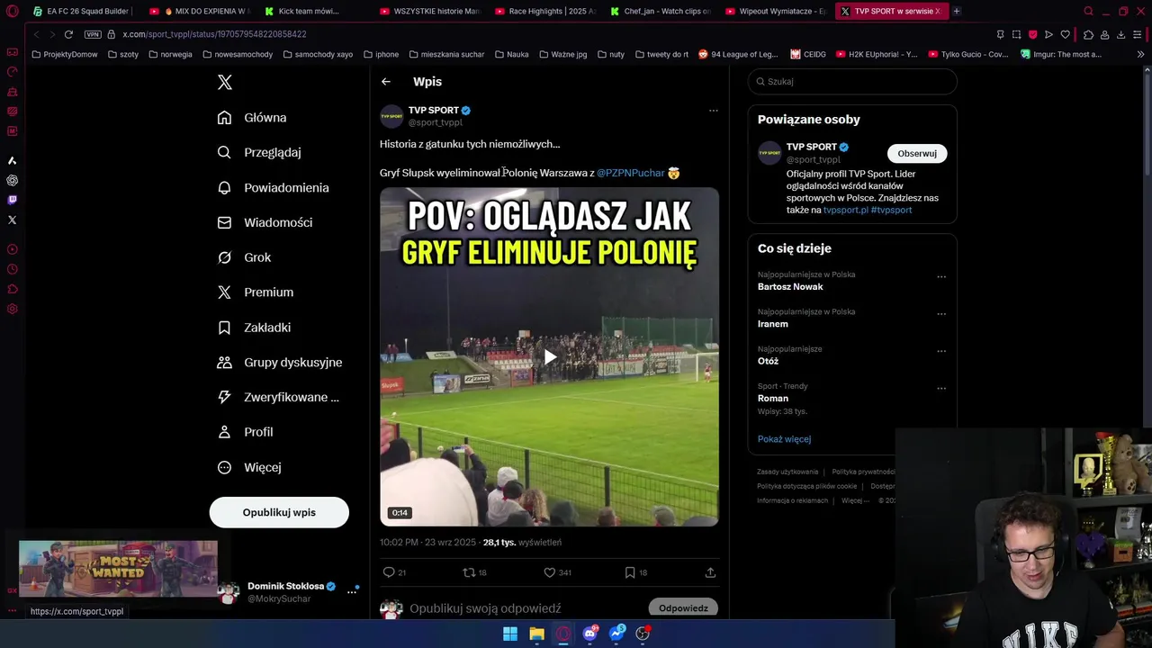Click Pokaż więcej link

[784, 439]
